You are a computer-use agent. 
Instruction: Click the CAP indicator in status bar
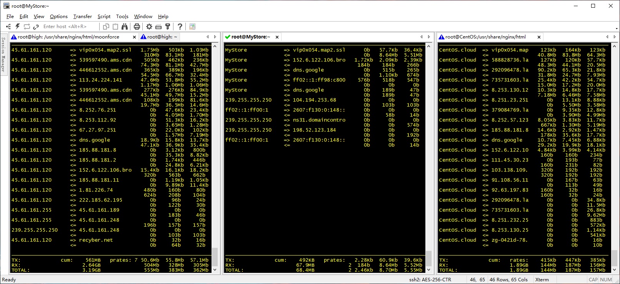(x=593, y=280)
